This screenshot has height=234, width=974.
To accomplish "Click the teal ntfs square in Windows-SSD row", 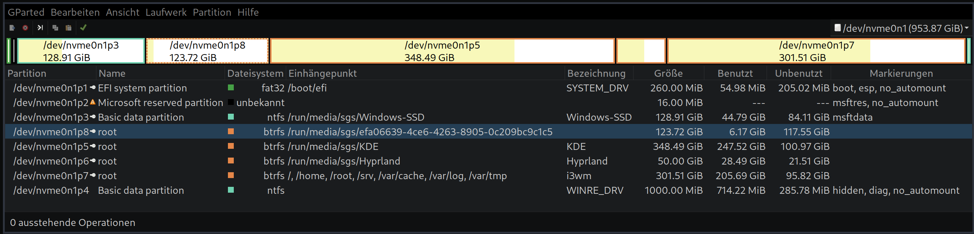I will pyautogui.click(x=231, y=117).
